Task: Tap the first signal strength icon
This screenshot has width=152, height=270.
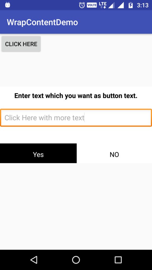Action: (x=111, y=5)
